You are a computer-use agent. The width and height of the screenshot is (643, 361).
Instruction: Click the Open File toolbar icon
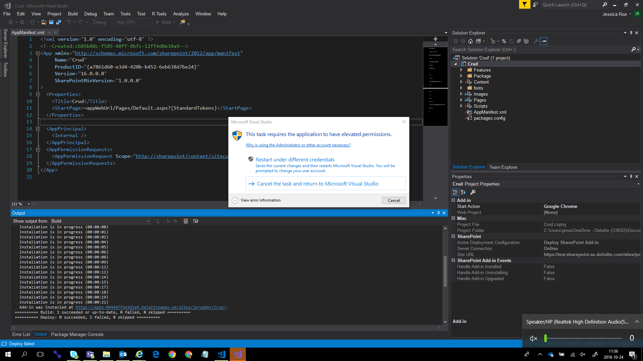(x=44, y=22)
